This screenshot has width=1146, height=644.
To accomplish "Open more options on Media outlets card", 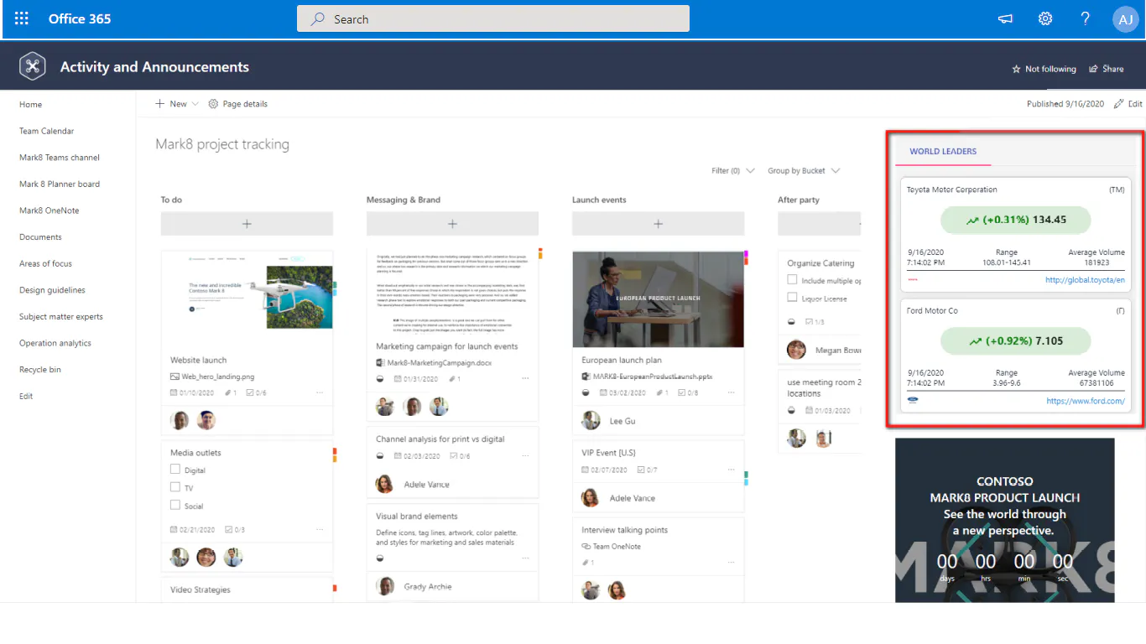I will tap(320, 530).
